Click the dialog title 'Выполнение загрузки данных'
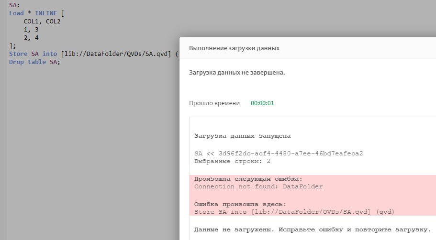Screen dimensions: 436x240 click(x=234, y=48)
